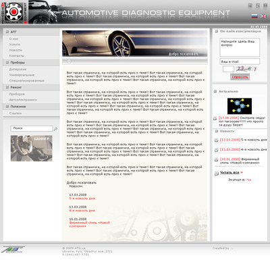
Task: Switch language via the Russian flag icon
Action: [254, 16]
